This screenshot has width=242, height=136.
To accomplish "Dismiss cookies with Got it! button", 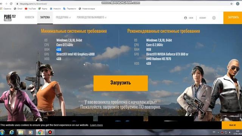I will tap(232, 125).
